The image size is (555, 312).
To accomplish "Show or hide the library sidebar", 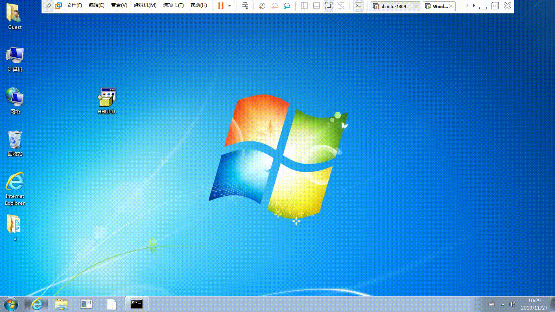I will pyautogui.click(x=304, y=6).
